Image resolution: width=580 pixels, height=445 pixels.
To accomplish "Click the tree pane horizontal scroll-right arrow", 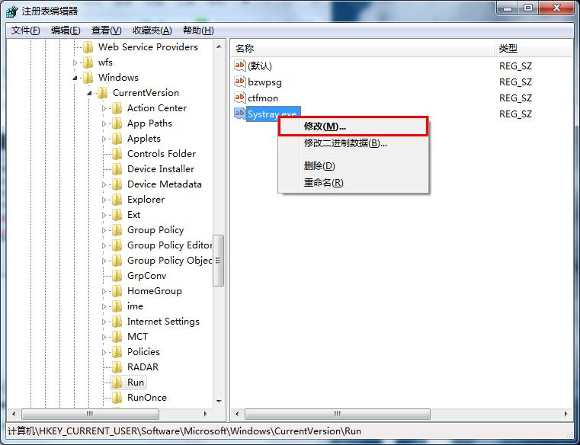I will pyautogui.click(x=205, y=414).
